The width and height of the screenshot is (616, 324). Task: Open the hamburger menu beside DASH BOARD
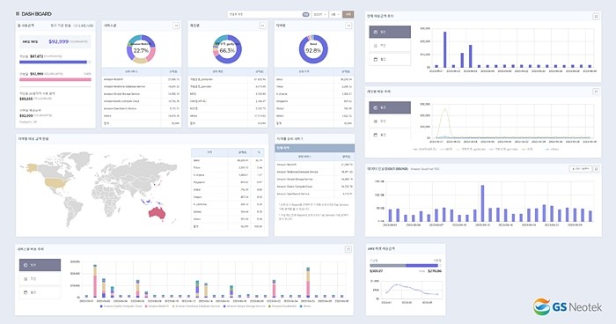point(18,14)
